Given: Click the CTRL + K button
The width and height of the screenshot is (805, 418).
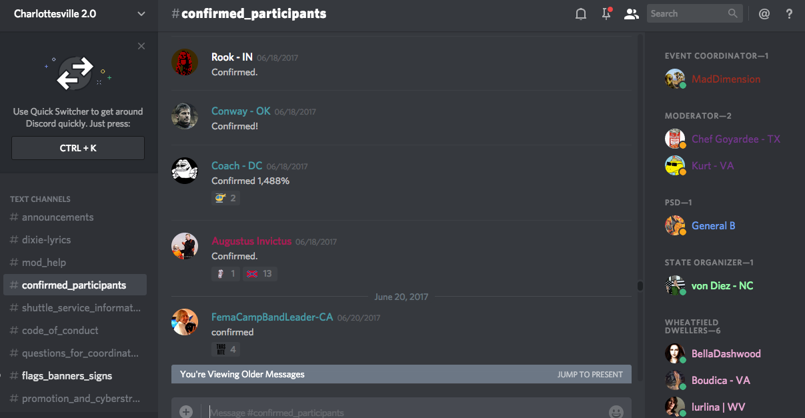Looking at the screenshot, I should point(78,148).
